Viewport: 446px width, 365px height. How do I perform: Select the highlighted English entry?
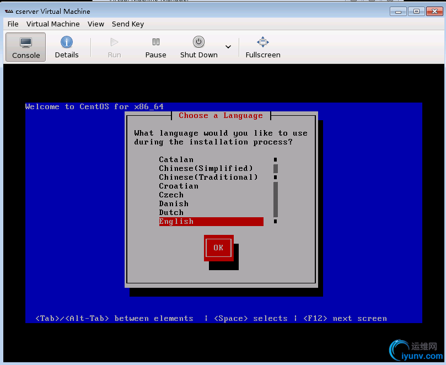211,222
